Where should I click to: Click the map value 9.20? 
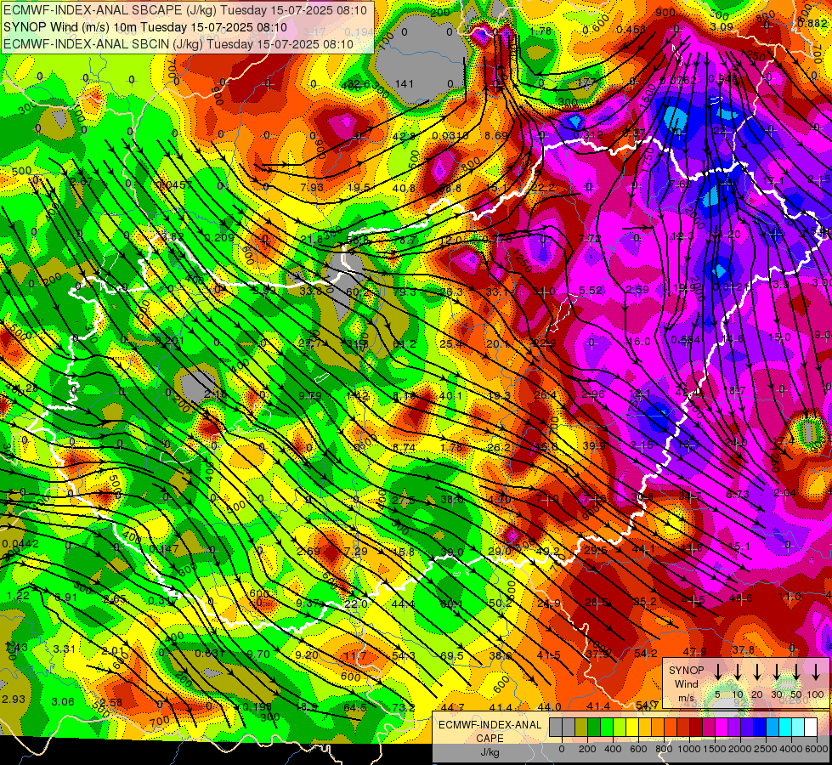(x=307, y=654)
